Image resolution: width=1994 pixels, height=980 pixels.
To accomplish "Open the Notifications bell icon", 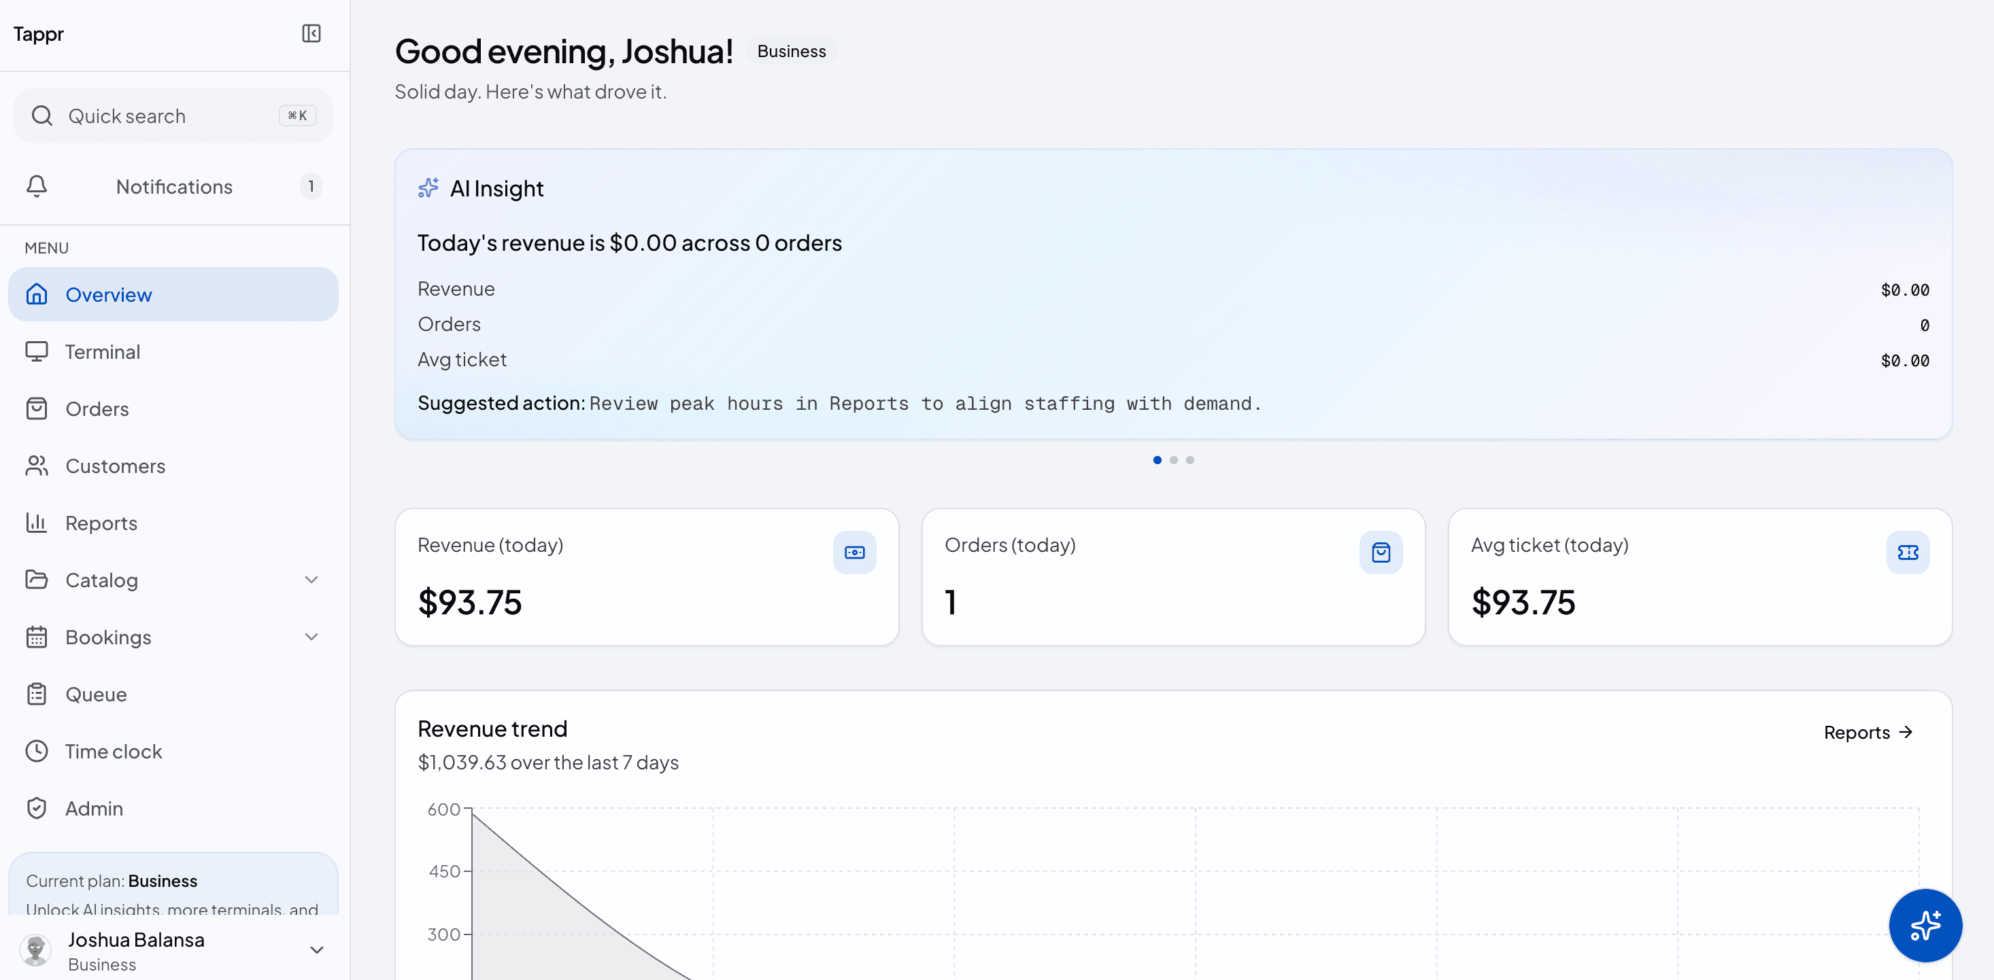I will point(36,186).
